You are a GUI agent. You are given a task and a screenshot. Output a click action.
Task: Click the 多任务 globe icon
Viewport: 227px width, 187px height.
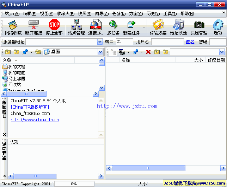click(113, 27)
